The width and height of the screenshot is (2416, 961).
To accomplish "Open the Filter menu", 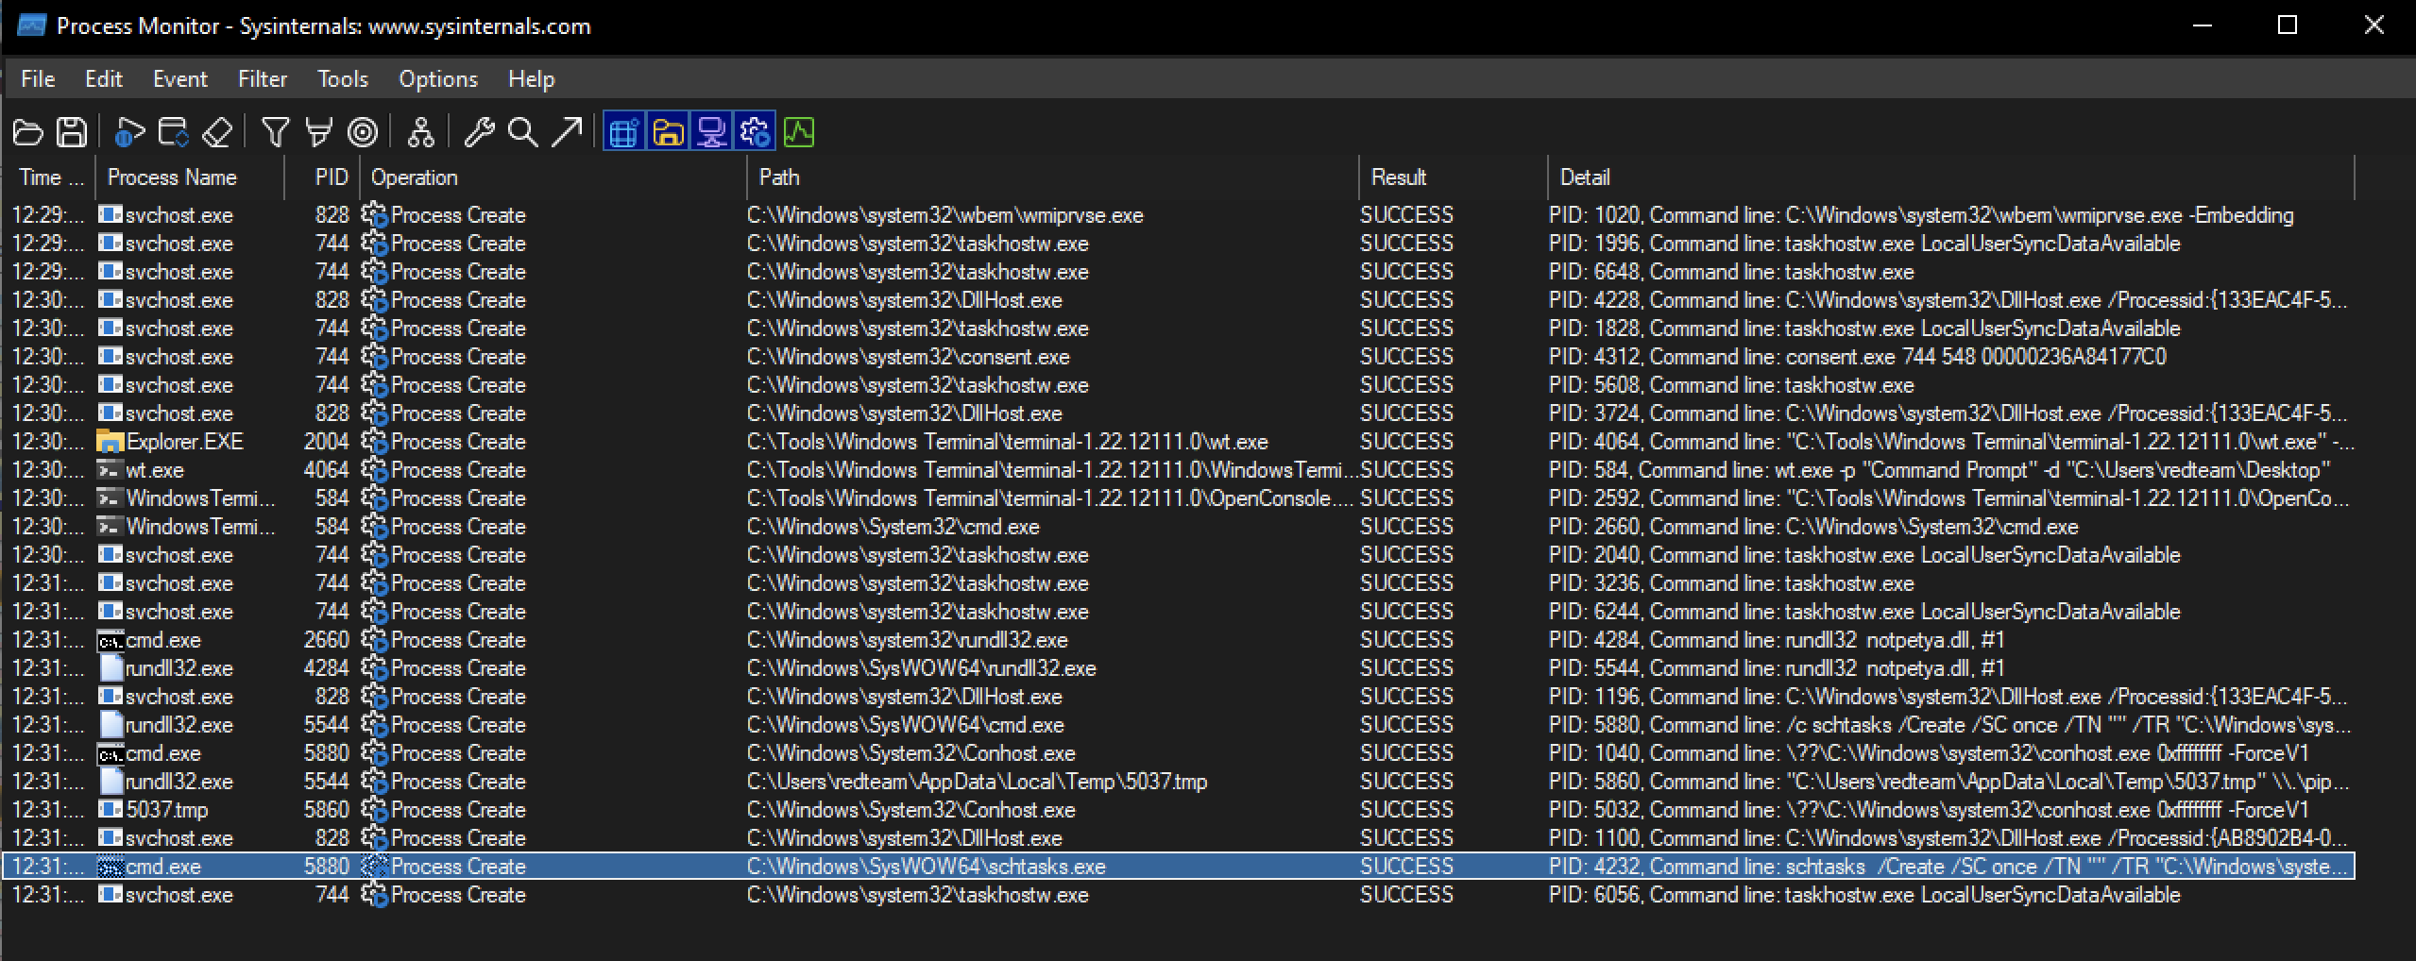I will tap(263, 79).
